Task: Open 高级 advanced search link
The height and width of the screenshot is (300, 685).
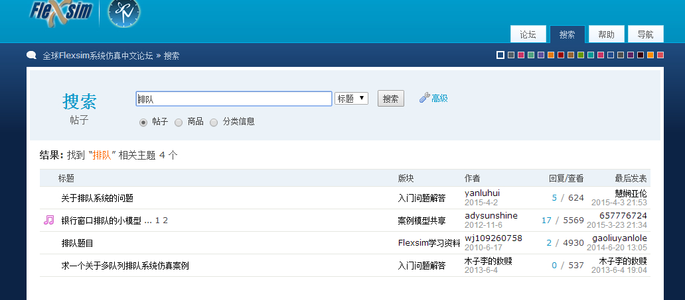Action: point(439,98)
